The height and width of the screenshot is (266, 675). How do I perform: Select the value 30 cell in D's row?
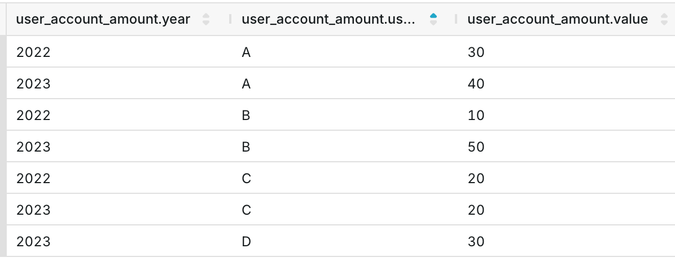476,242
